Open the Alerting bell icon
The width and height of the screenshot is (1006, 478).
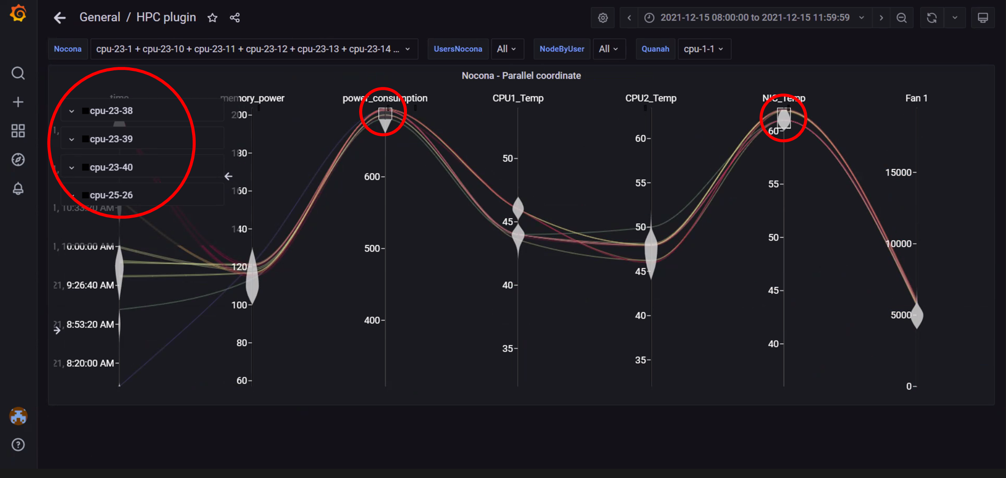tap(18, 188)
